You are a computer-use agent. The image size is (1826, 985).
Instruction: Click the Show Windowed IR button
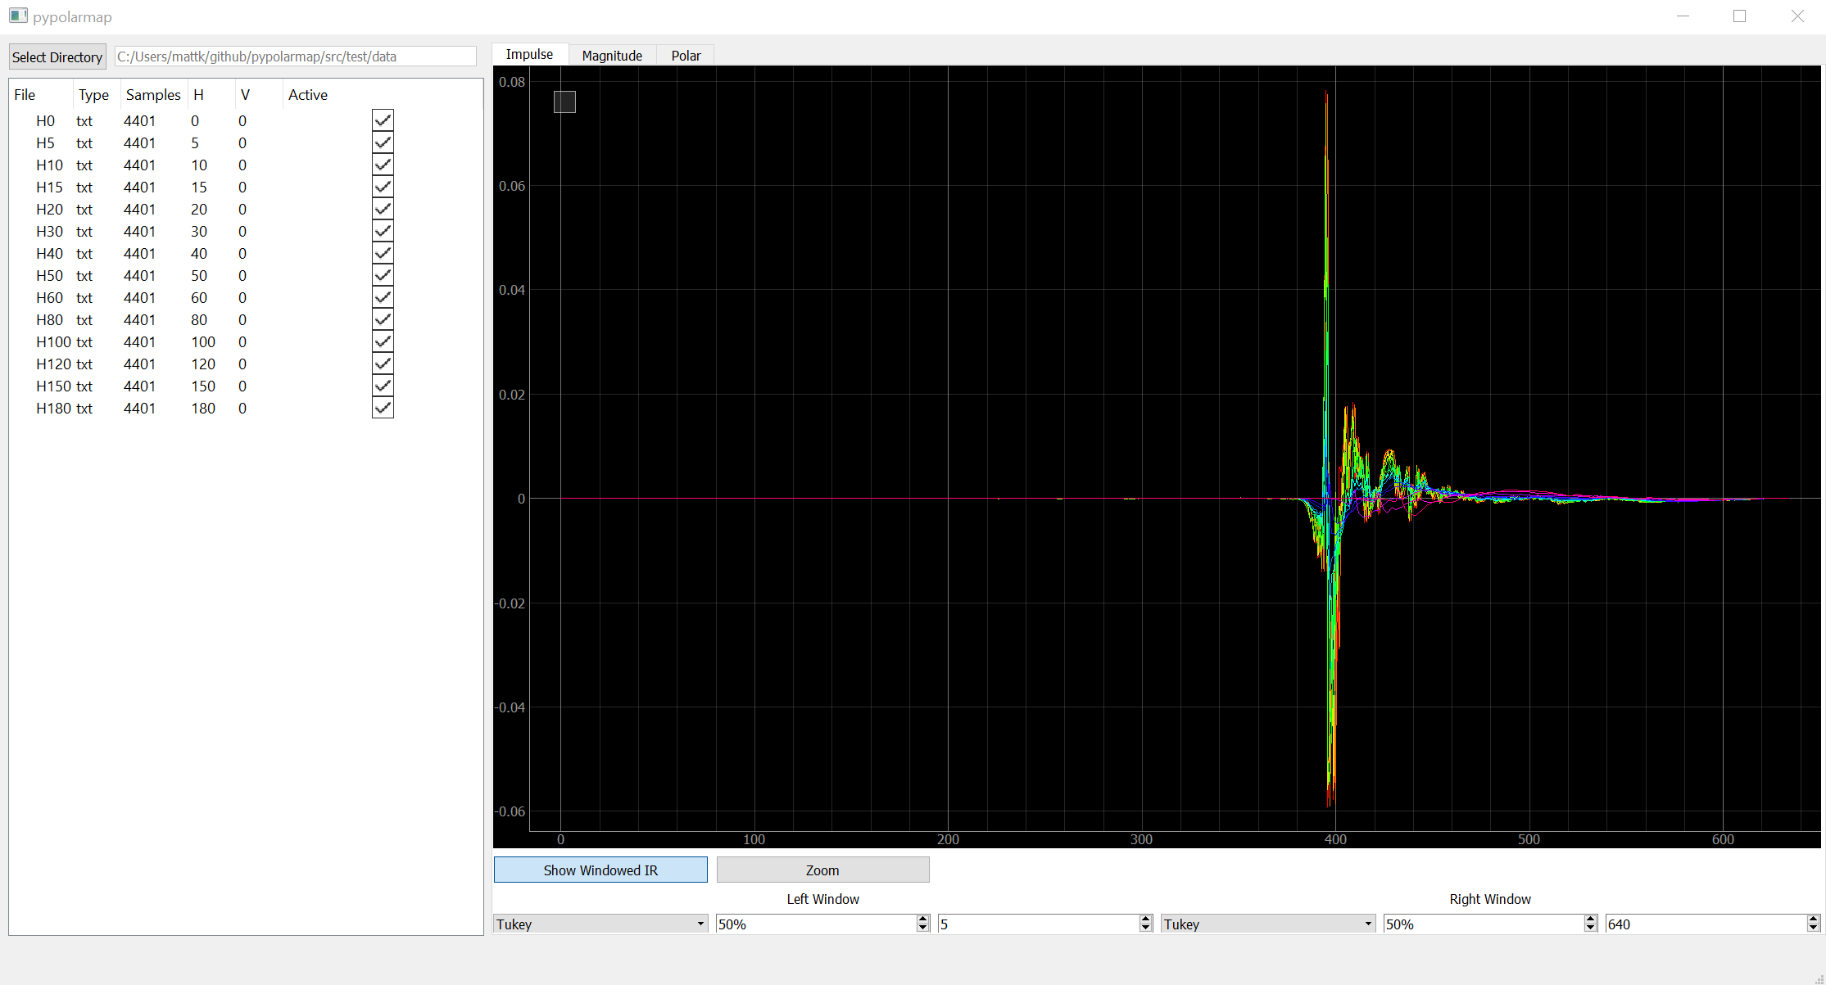pos(600,870)
